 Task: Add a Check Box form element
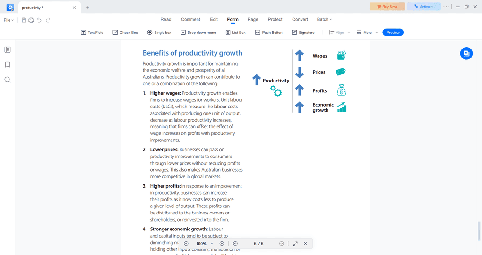[125, 33]
